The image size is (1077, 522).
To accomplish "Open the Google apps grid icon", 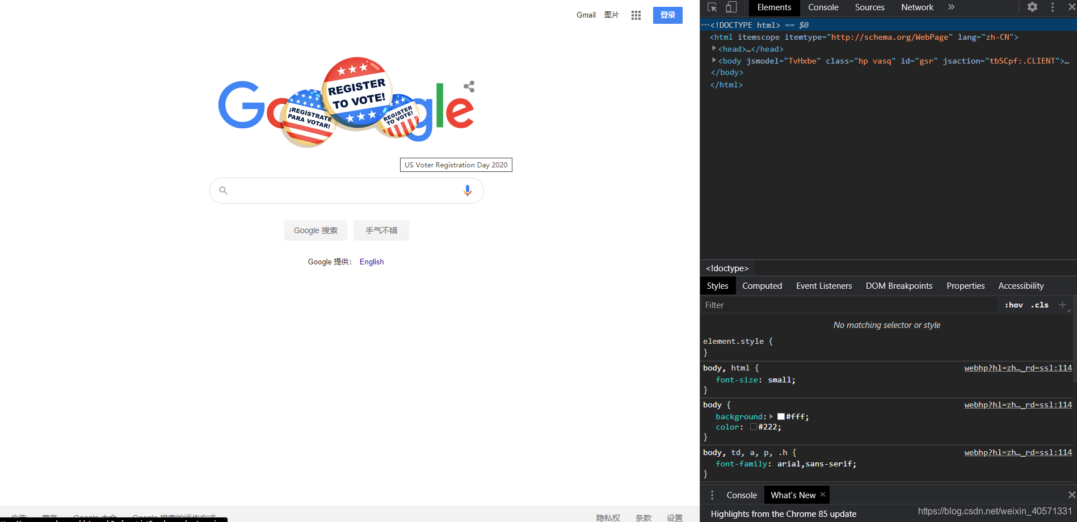I will pyautogui.click(x=636, y=15).
